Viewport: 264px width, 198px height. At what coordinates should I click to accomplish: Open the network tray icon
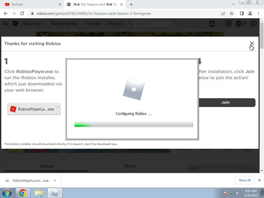click(x=232, y=193)
